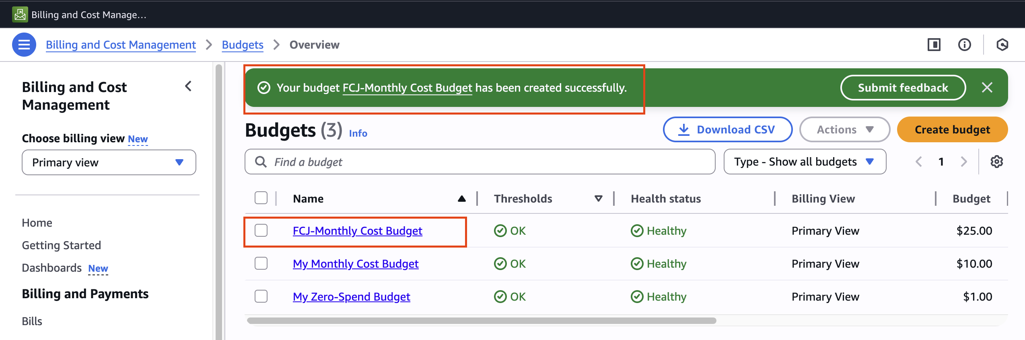
Task: Toggle the split panel layout icon
Action: [934, 45]
